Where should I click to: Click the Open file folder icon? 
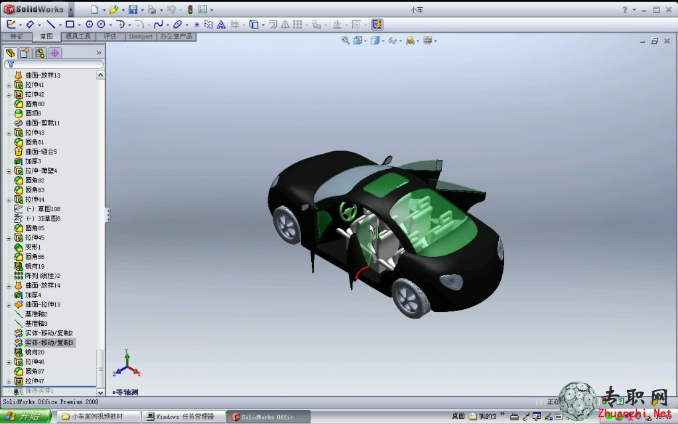pos(113,9)
